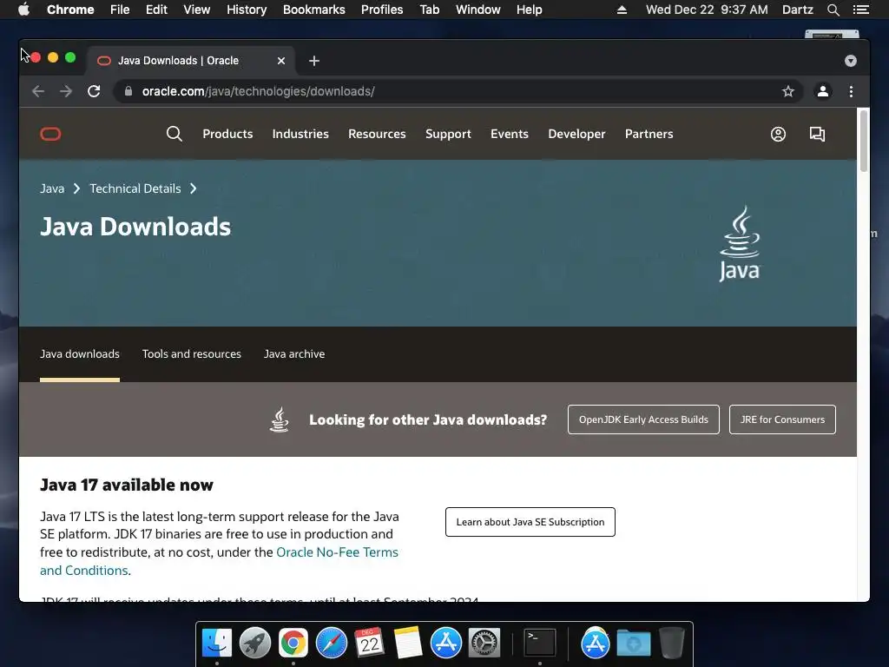
Task: Expand the Partners navigation menu
Action: [x=649, y=134]
